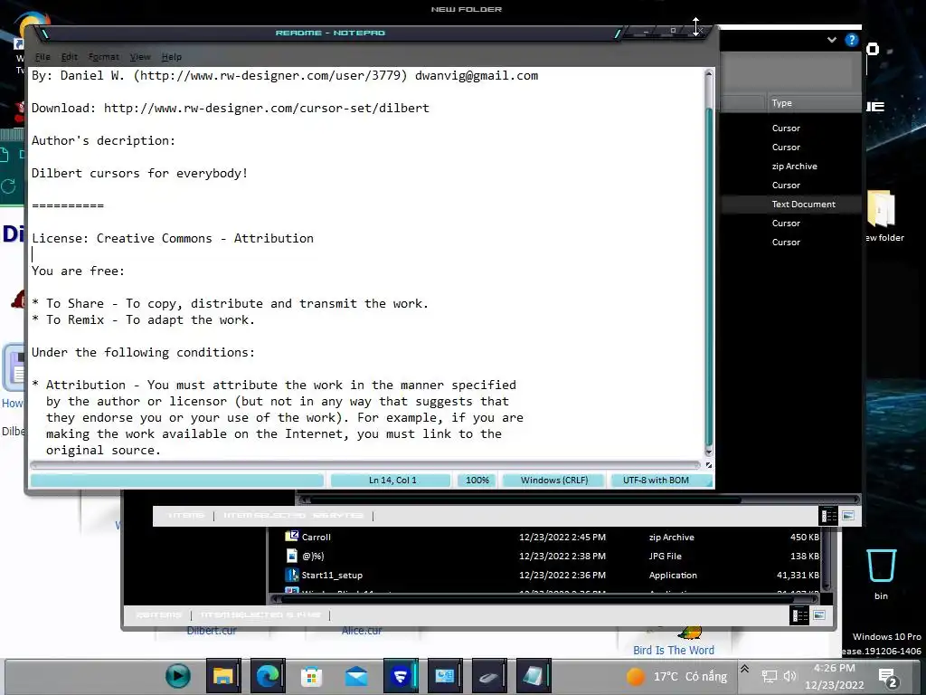
Task: Select the Start11_setup application icon
Action: [292, 575]
